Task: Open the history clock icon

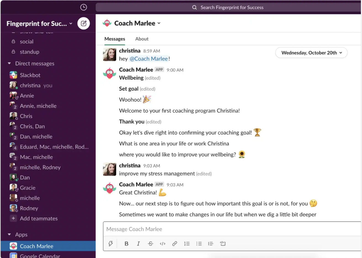Action: pyautogui.click(x=83, y=7)
